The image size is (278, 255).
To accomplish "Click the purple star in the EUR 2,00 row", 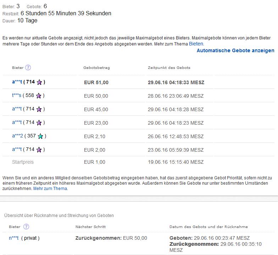I will [39, 150].
